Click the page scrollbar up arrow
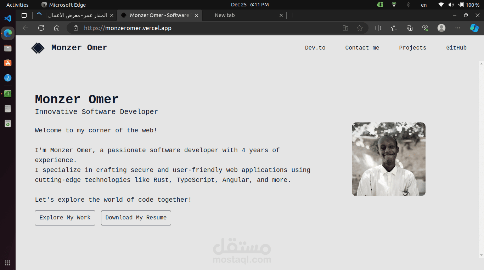This screenshot has width=484, height=270. [x=481, y=64]
